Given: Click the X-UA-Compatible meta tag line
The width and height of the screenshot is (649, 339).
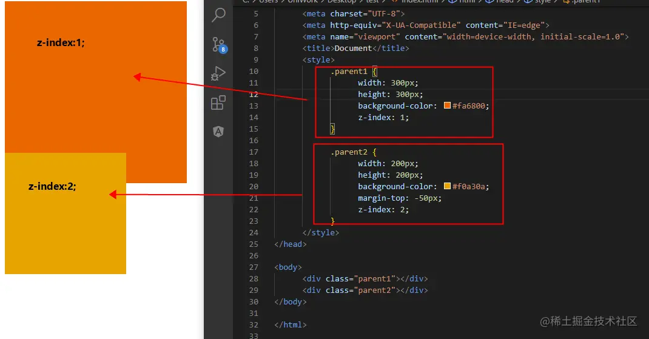Looking at the screenshot, I should click(x=426, y=25).
